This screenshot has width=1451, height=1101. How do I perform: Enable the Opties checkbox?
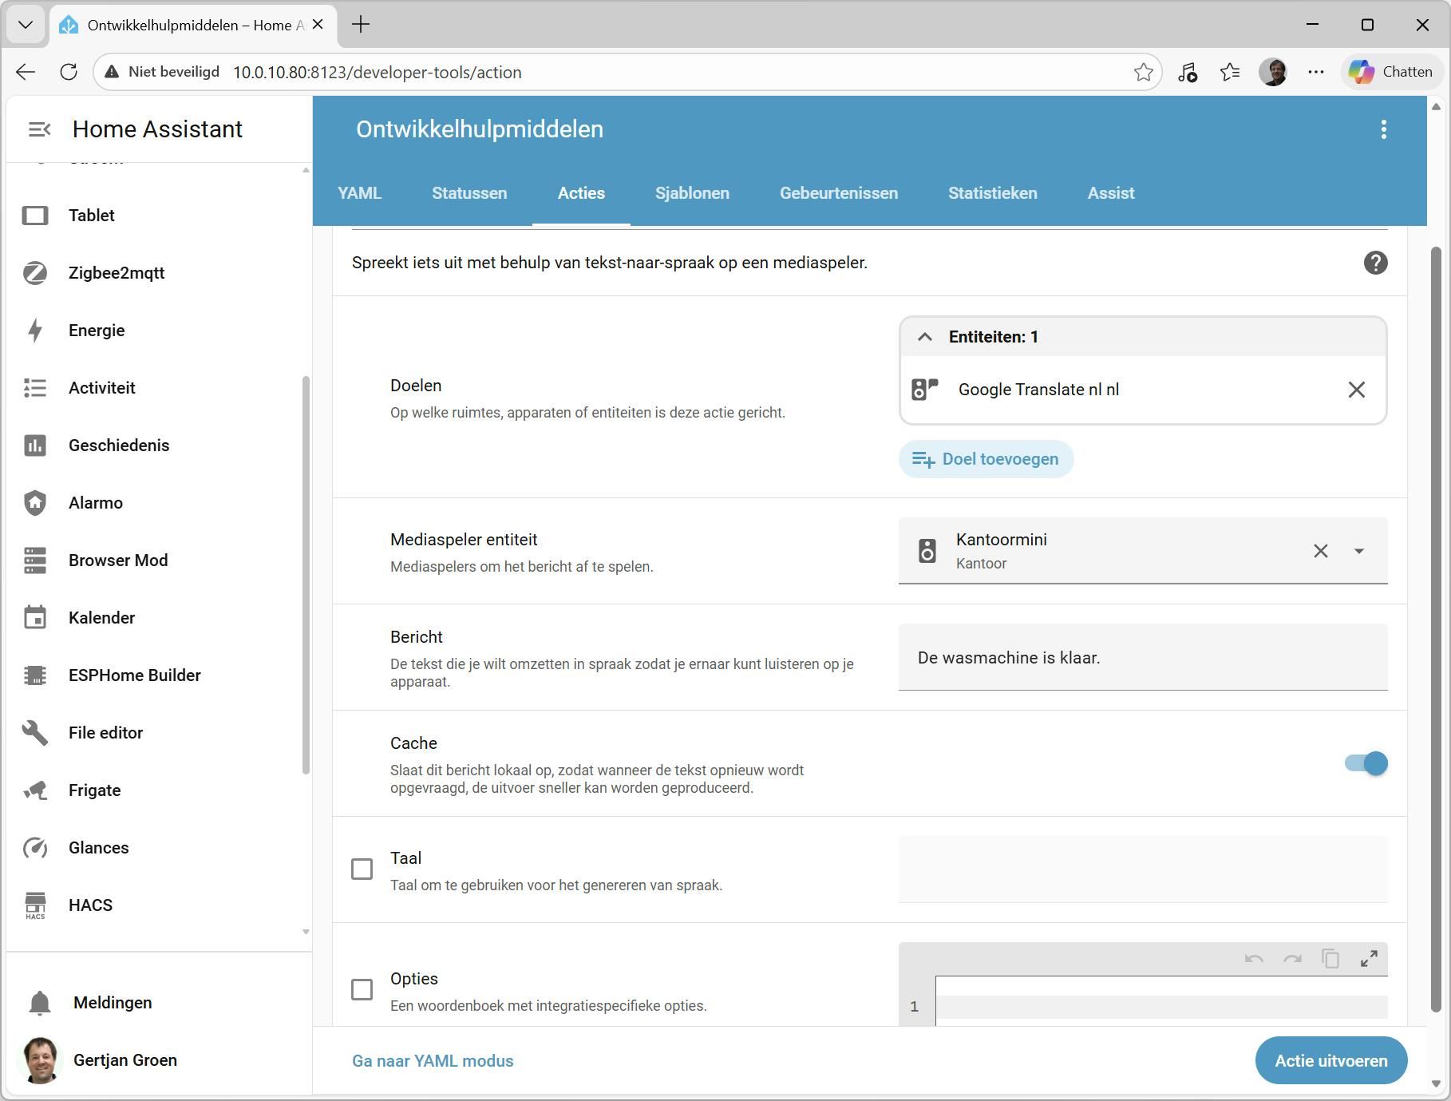362,990
